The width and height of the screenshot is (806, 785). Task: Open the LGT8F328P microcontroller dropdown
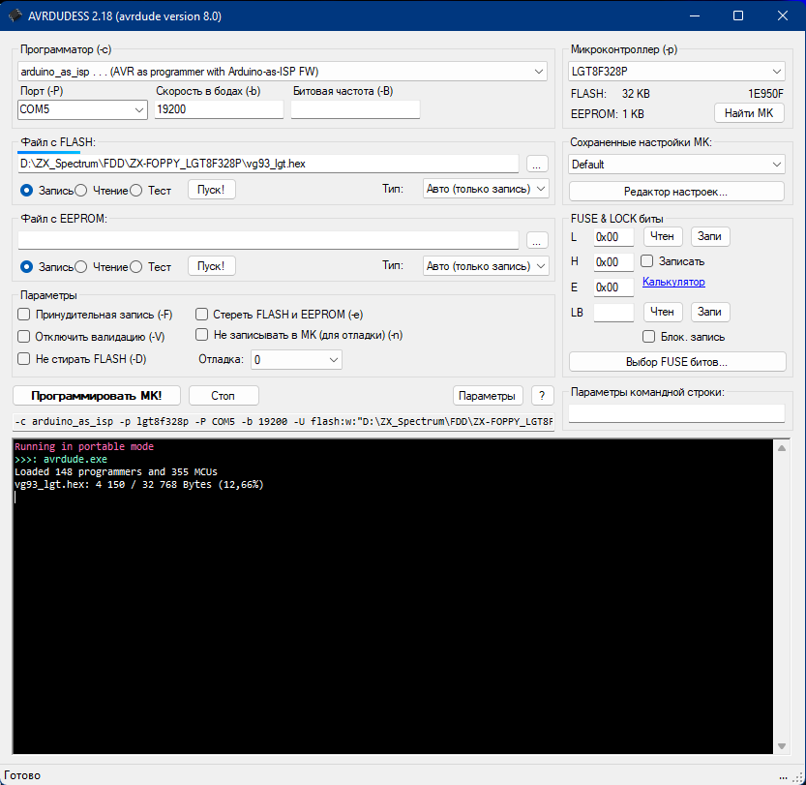click(x=676, y=72)
